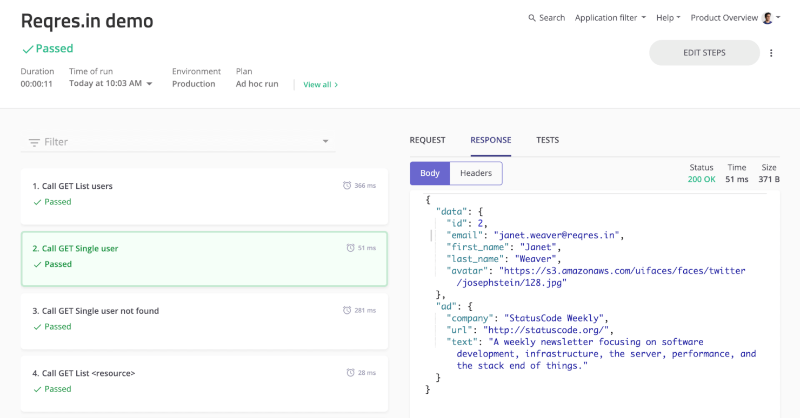Screen dimensions: 800x418
Task: Click the EDIT STEPS button
Action: 704,52
